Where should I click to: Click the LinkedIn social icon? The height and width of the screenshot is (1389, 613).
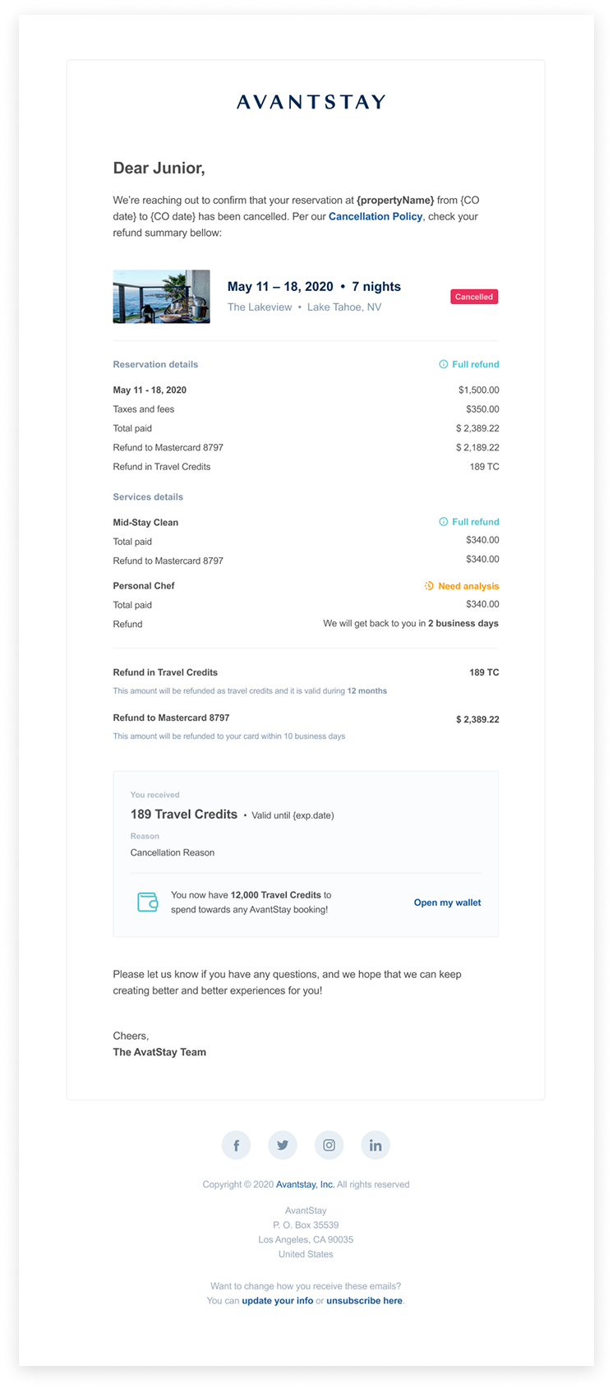pyautogui.click(x=376, y=1144)
